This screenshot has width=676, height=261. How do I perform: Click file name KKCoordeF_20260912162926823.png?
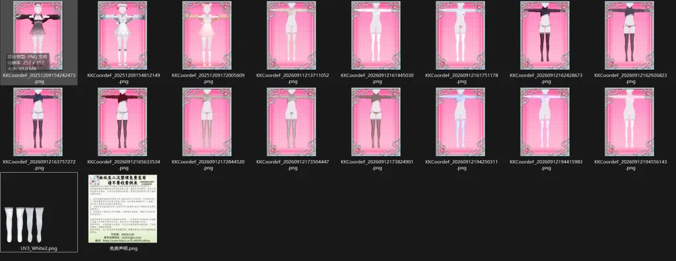pyautogui.click(x=630, y=78)
